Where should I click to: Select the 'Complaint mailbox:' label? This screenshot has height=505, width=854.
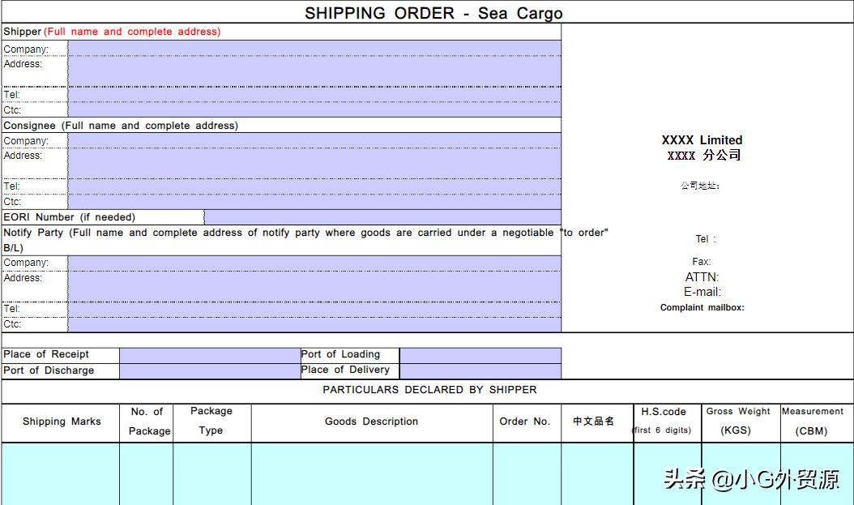tap(702, 307)
